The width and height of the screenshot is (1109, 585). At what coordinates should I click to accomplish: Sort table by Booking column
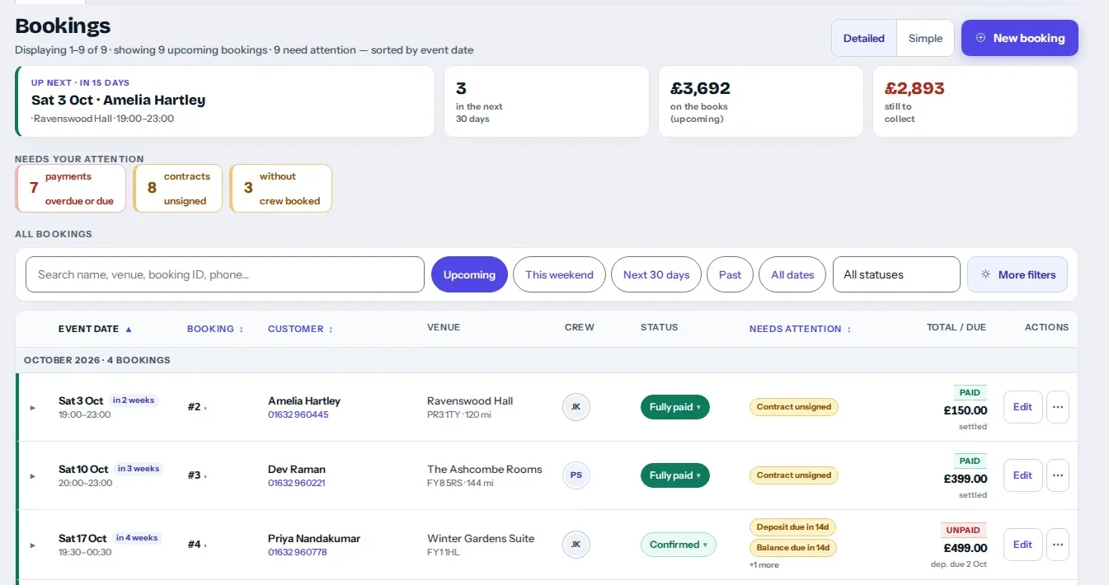pos(215,329)
